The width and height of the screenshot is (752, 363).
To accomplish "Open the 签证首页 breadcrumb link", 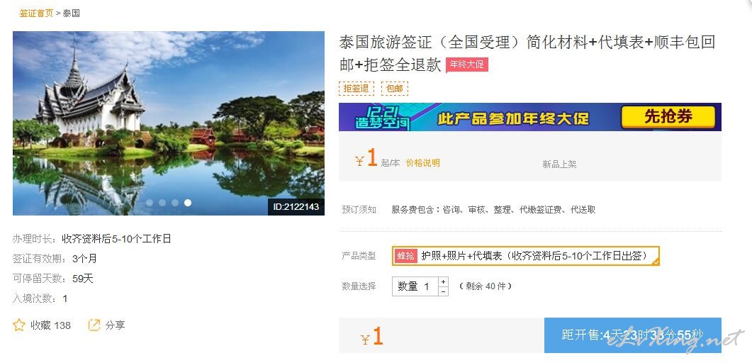I will pos(36,13).
